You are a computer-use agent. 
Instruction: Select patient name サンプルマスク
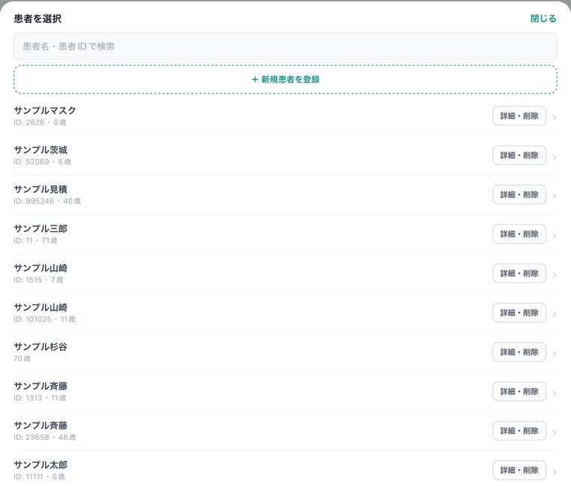[44, 111]
